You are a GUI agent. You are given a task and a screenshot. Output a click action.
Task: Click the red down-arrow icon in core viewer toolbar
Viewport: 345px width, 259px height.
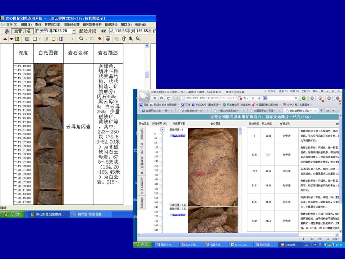[11, 39]
